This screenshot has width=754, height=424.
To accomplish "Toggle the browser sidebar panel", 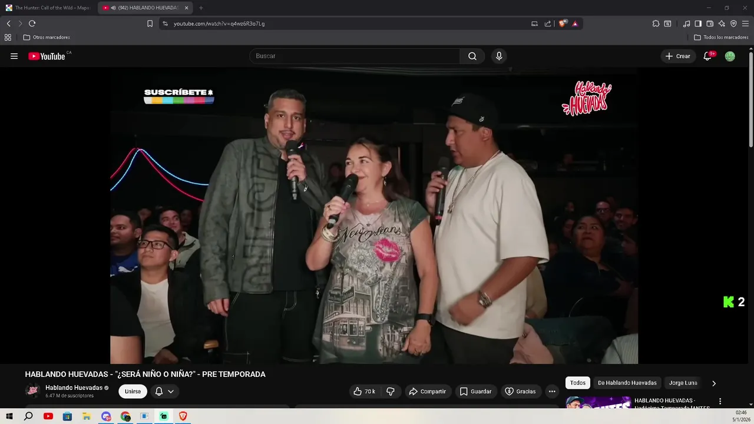I will pos(698,24).
